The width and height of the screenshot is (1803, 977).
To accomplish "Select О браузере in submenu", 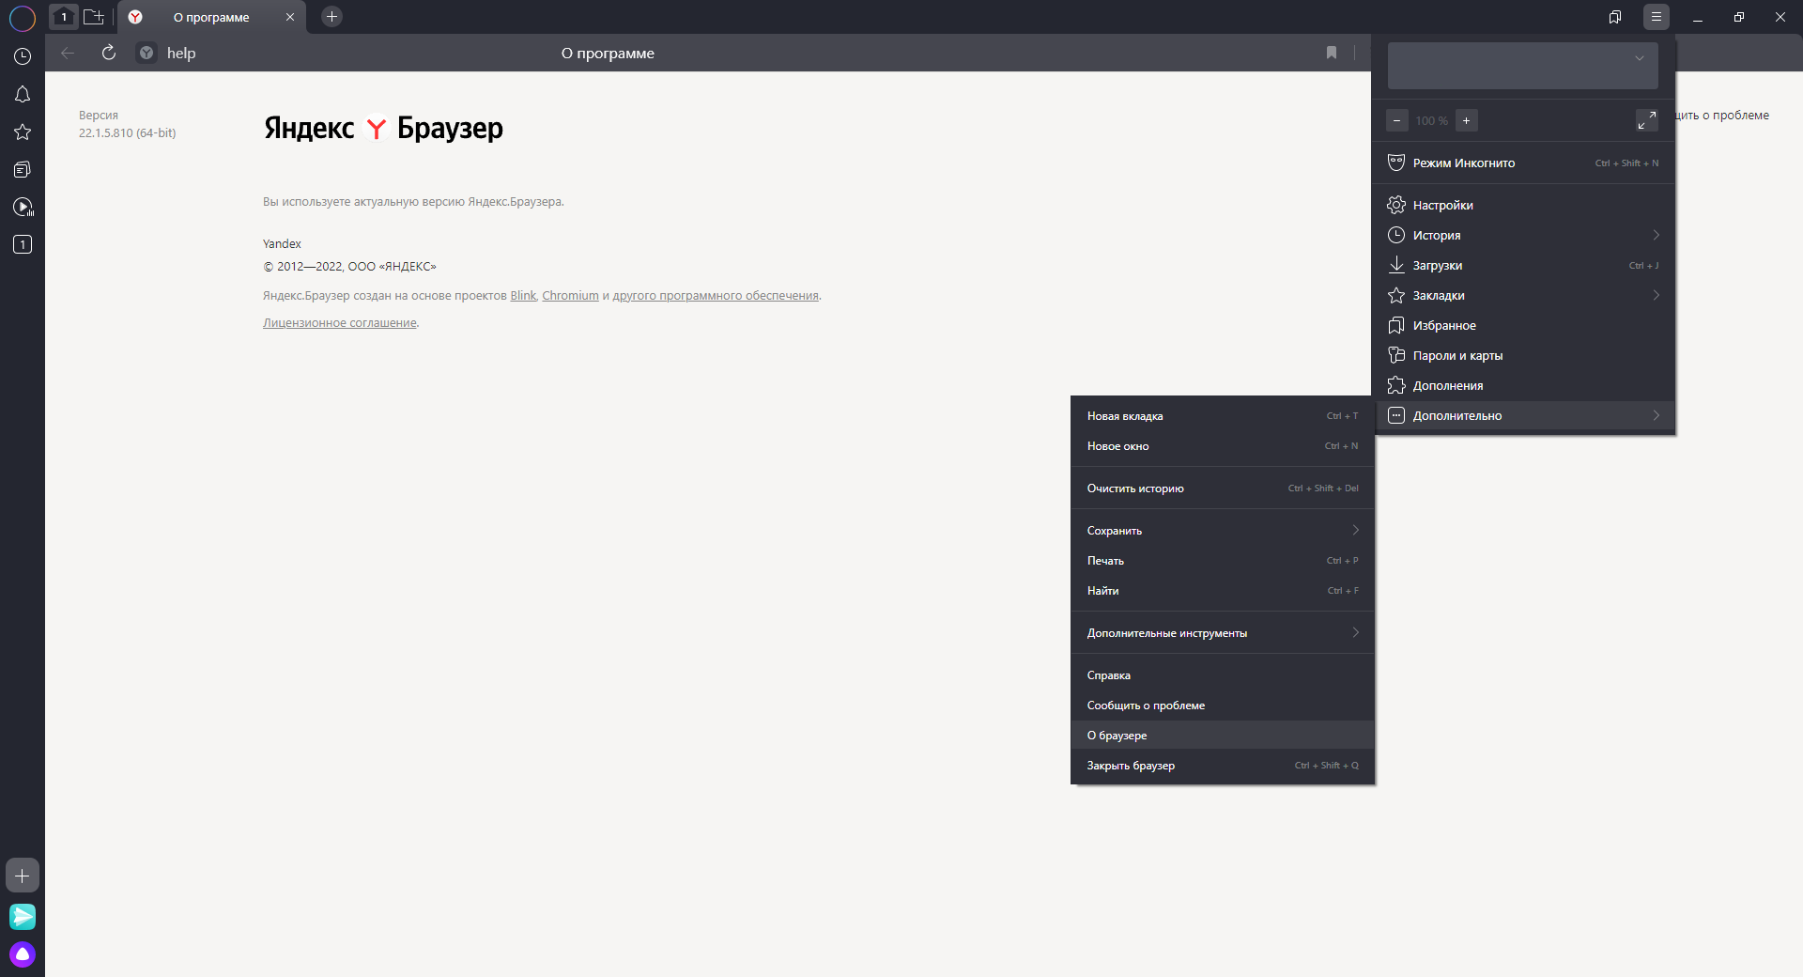I will click(1223, 736).
